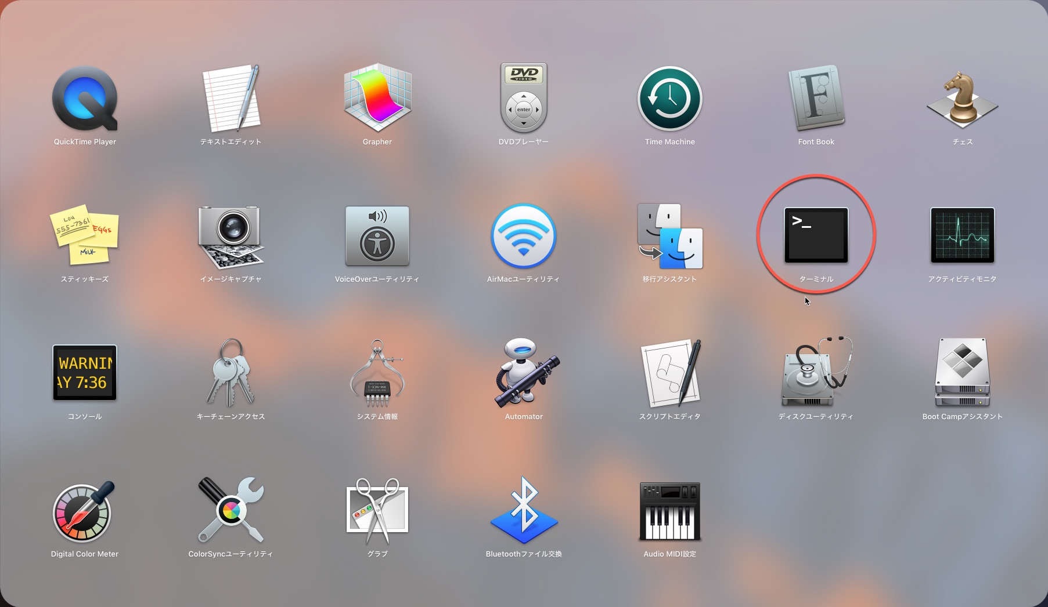Launch the スティッキーズ sticky notes app
The image size is (1048, 607).
pyautogui.click(x=85, y=235)
